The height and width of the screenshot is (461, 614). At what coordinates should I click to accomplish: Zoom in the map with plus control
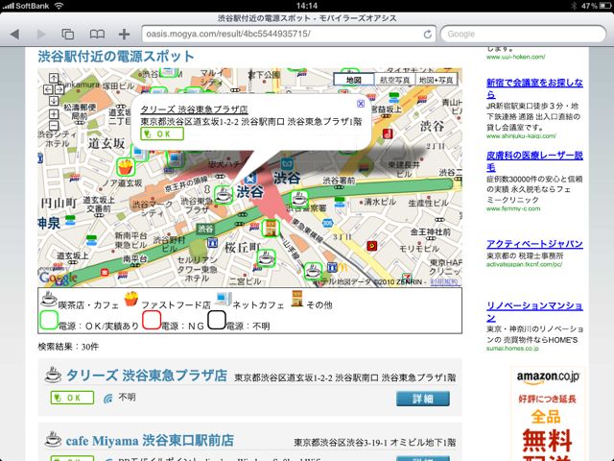tap(54, 114)
